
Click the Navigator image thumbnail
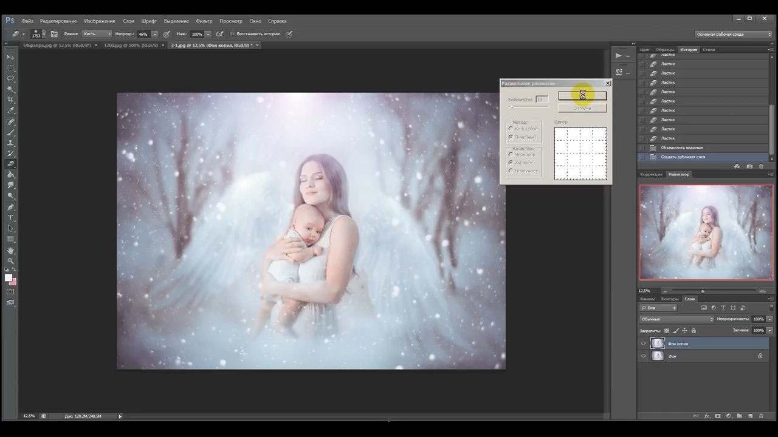[x=706, y=232]
